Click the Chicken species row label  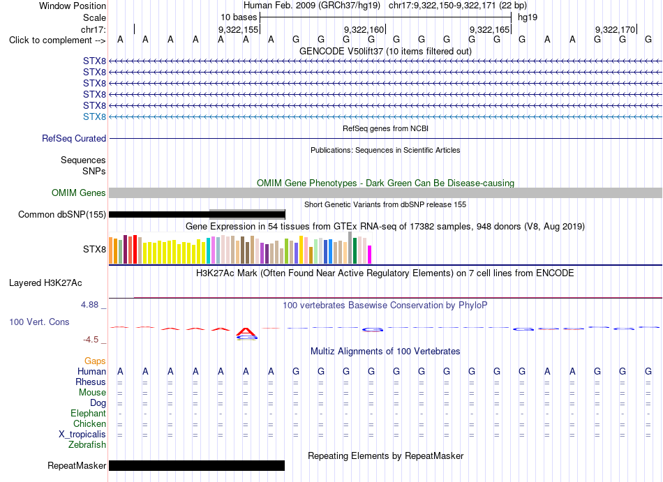point(89,423)
